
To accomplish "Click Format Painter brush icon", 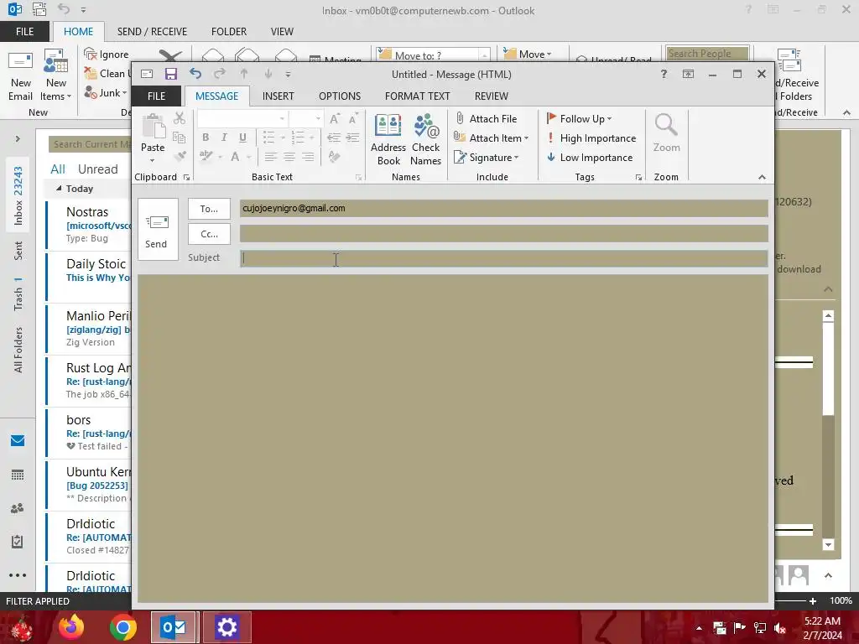I will [180, 157].
